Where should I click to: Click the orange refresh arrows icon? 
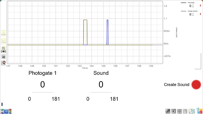4,63
